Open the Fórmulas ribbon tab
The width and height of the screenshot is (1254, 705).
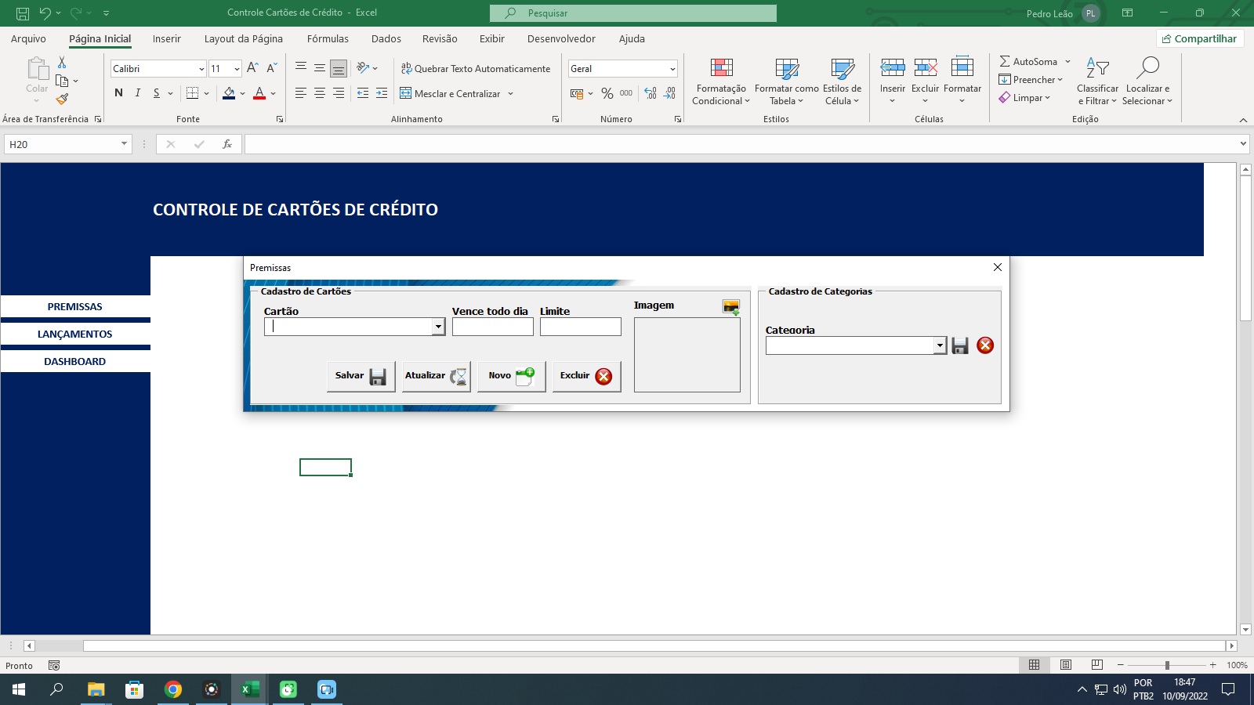coord(328,38)
